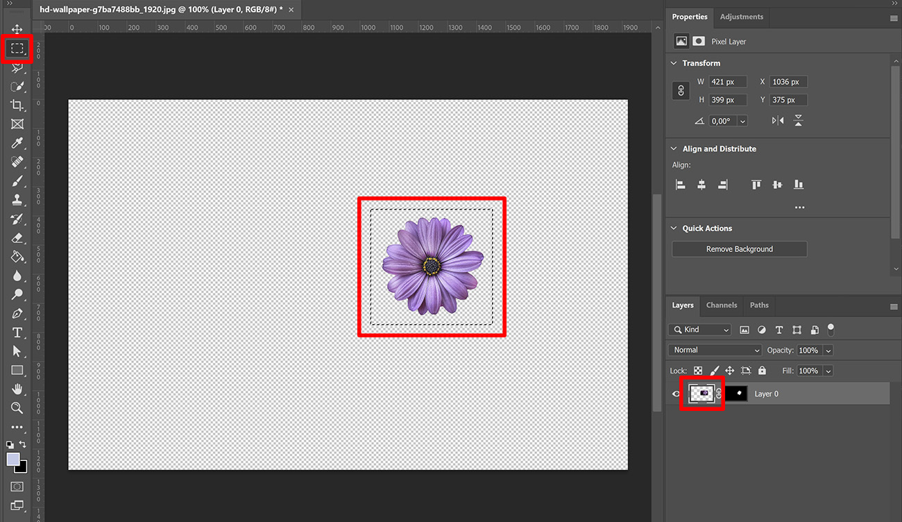The height and width of the screenshot is (522, 902).
Task: Select the Type tool
Action: click(17, 332)
